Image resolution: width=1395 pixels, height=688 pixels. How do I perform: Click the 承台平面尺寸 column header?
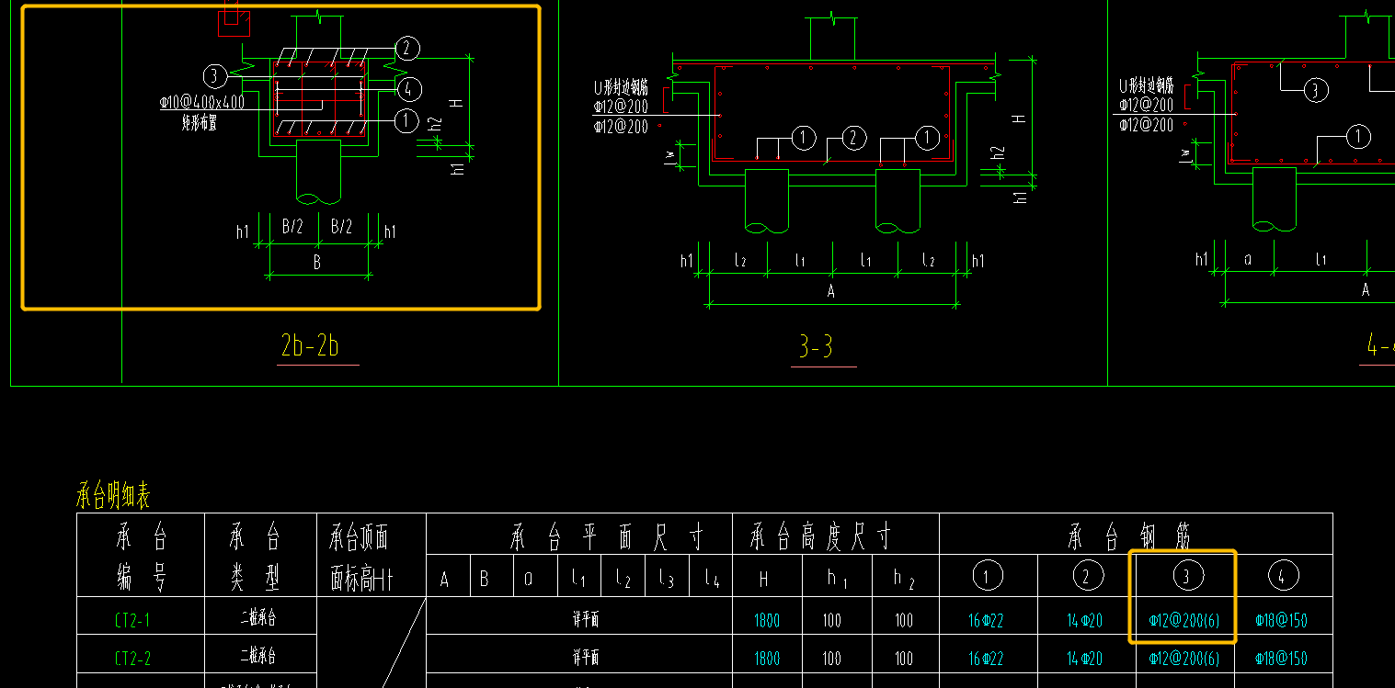pos(607,535)
